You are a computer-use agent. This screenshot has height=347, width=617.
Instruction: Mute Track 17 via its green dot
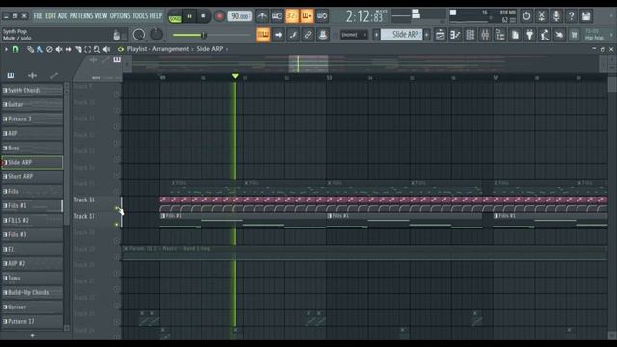pyautogui.click(x=116, y=225)
